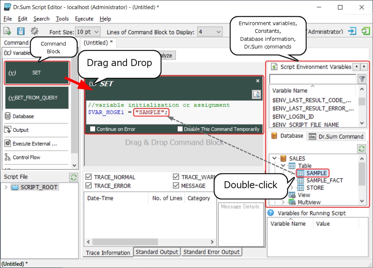
Task: Click the first toolbar new script icon
Action: (x=7, y=31)
